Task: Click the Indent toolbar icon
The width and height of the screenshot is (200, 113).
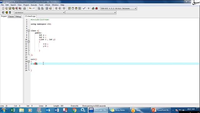Action: point(56,8)
